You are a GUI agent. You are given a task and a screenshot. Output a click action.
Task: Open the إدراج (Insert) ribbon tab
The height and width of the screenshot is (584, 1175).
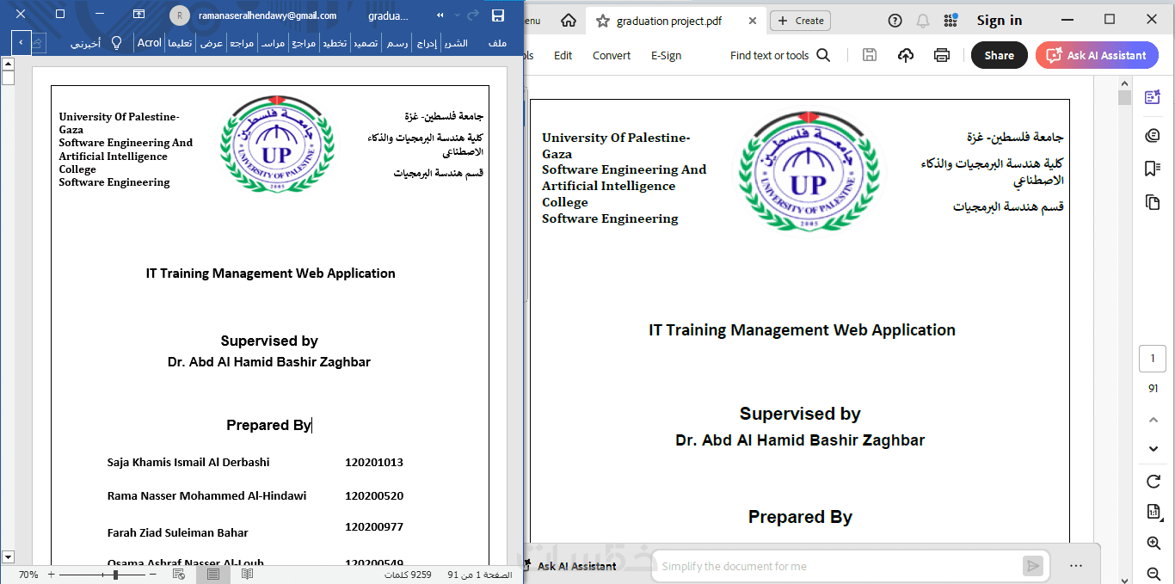[427, 43]
